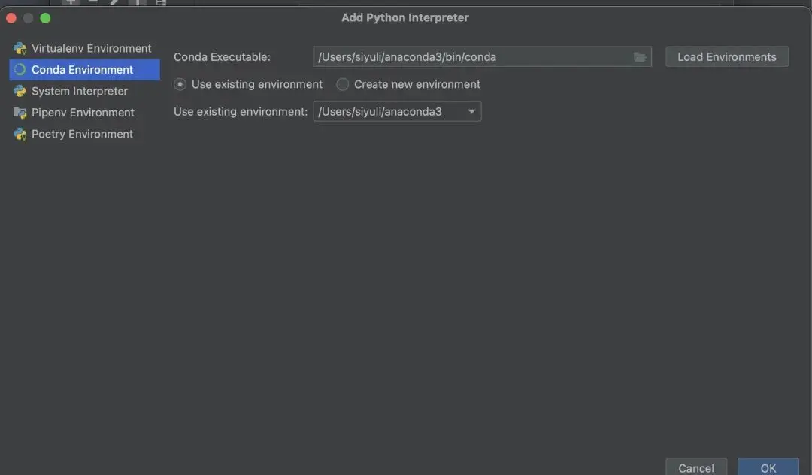Click the Pipenv folder icon in sidebar
The height and width of the screenshot is (475, 812).
click(x=20, y=113)
